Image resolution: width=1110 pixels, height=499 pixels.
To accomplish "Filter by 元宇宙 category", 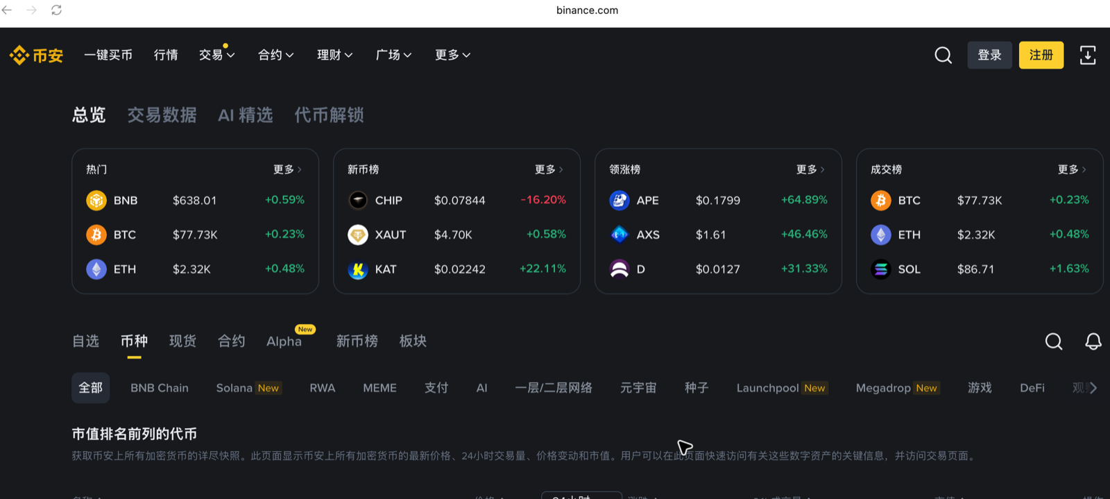I will tap(638, 388).
